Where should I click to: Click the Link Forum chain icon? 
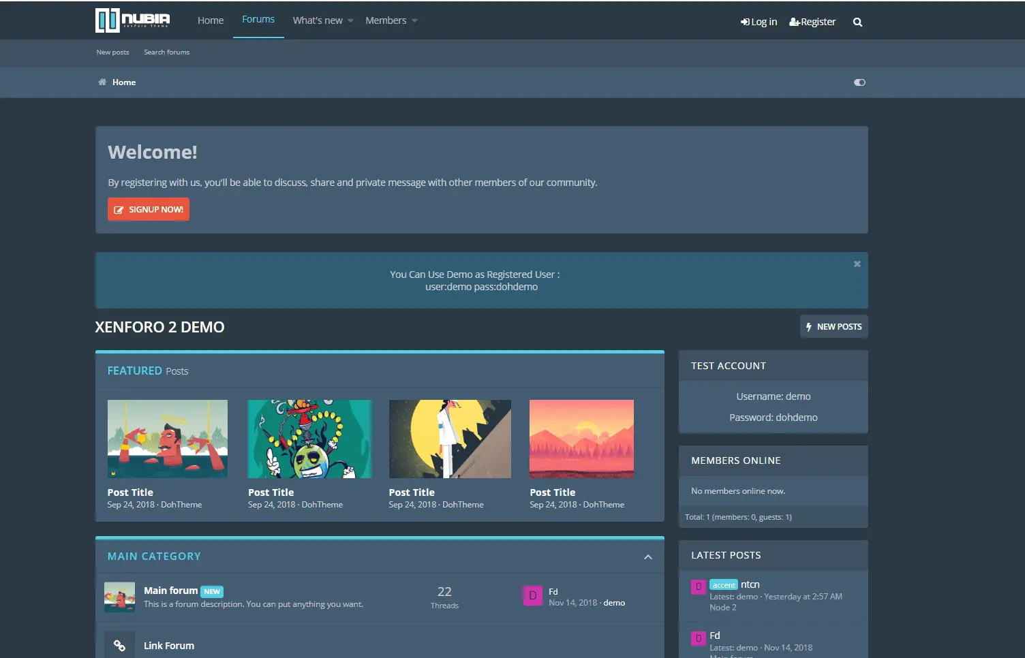point(119,645)
